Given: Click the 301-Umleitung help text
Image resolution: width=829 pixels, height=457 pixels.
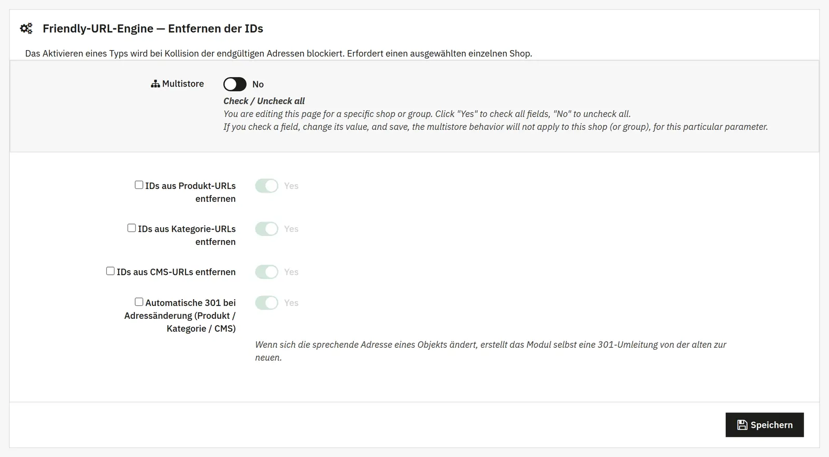Looking at the screenshot, I should click(x=491, y=351).
